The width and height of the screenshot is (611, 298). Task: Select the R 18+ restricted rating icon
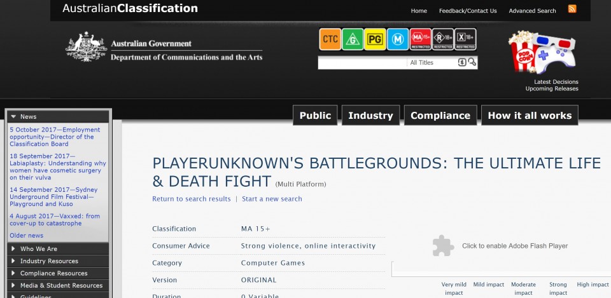443,39
